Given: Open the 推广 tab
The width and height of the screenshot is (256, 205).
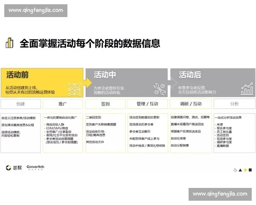Looking at the screenshot, I should point(63,104).
